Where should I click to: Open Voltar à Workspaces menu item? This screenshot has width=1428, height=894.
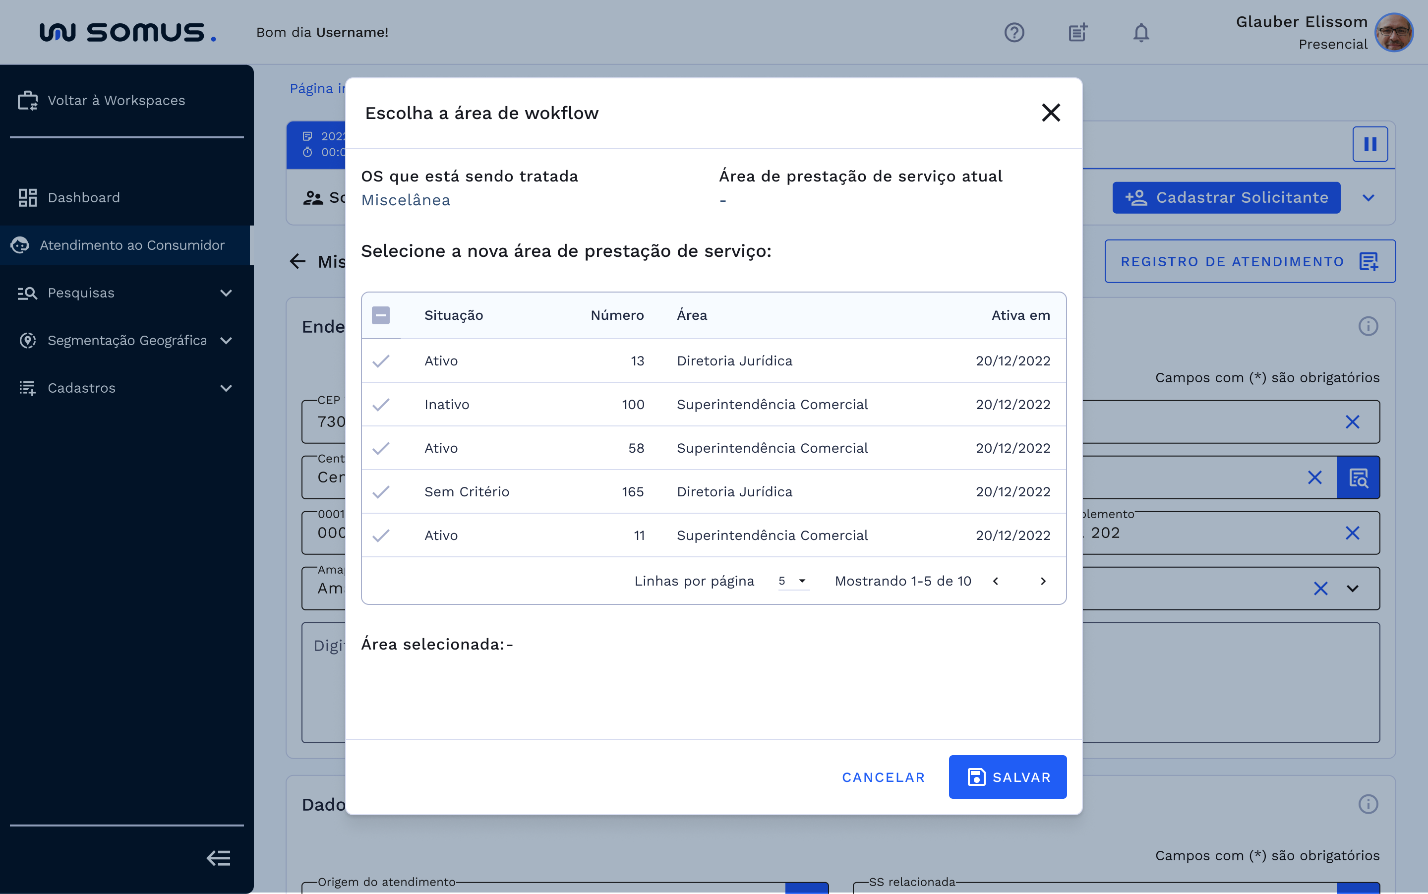(116, 100)
